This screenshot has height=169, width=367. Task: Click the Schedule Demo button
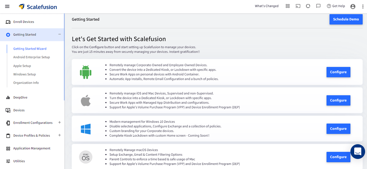[346, 19]
